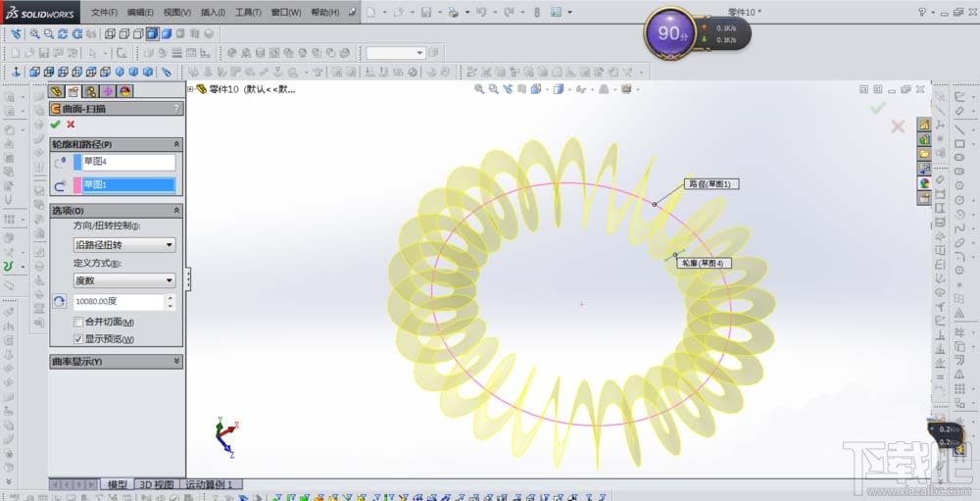Image resolution: width=980 pixels, height=501 pixels.
Task: Uncheck show preview checkbox
Action: [78, 339]
